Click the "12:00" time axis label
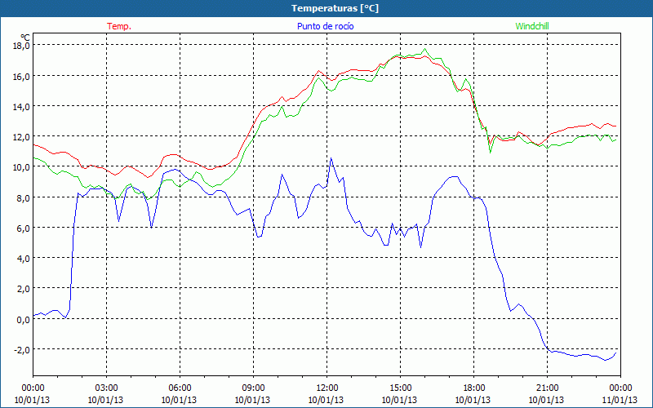This screenshot has width=653, height=408. click(x=327, y=388)
